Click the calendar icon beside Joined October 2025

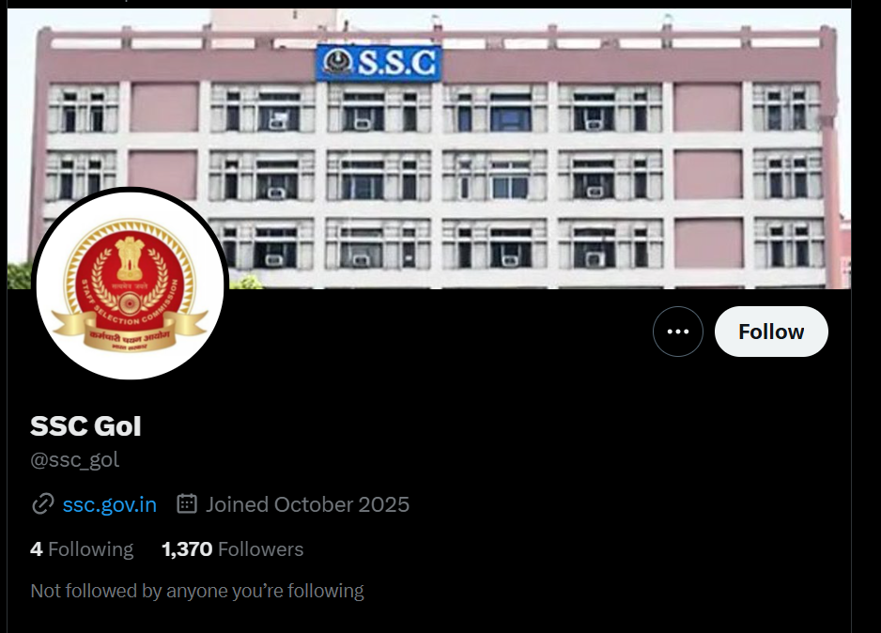[187, 503]
